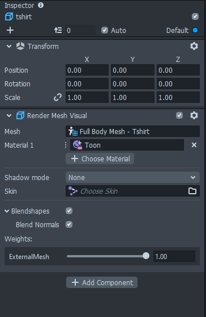
Task: Collapse the Render Mesh Visual section
Action: coord(9,116)
